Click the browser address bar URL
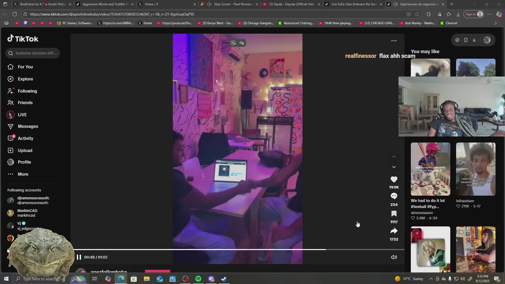 coord(112,14)
